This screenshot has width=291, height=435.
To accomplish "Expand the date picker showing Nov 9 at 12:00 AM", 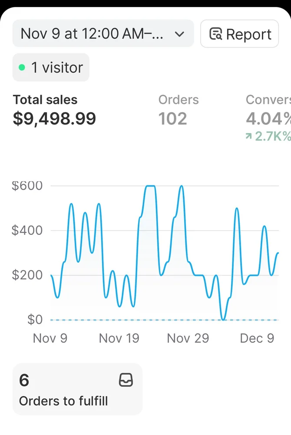I will pyautogui.click(x=103, y=33).
